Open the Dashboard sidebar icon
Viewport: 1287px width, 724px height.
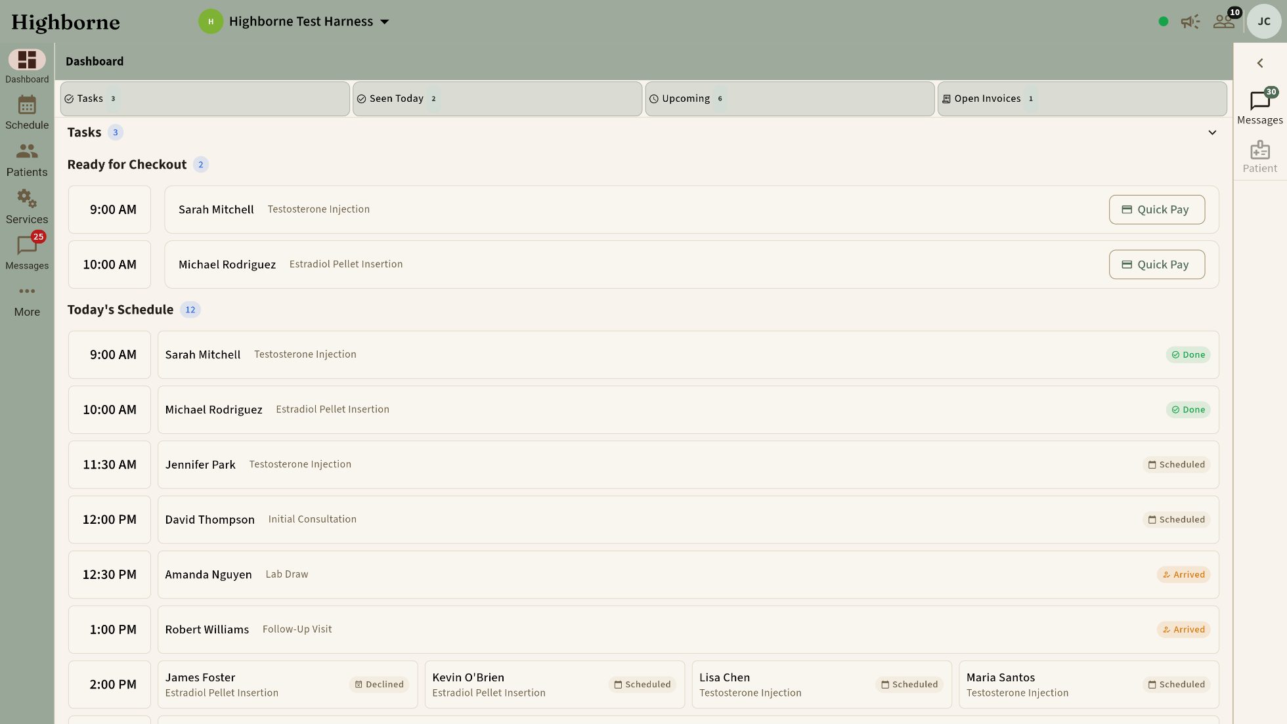(x=27, y=60)
